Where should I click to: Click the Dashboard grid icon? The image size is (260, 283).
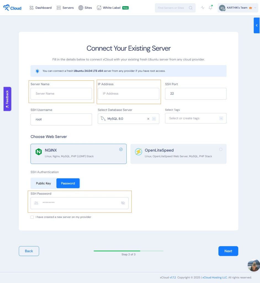pos(31,8)
